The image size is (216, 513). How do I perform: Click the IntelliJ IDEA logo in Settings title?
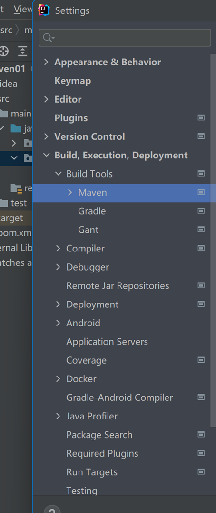[x=44, y=10]
